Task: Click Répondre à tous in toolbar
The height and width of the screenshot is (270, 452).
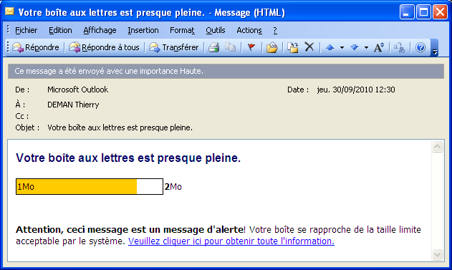Action: coord(104,47)
